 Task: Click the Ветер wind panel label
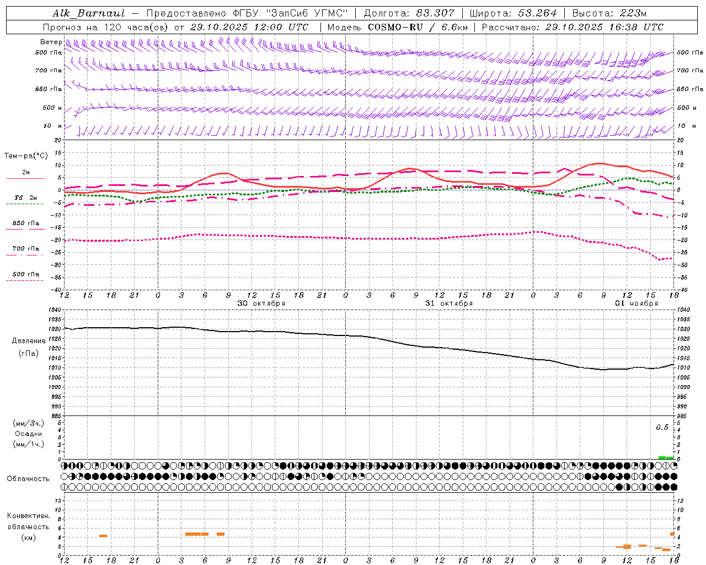[51, 42]
